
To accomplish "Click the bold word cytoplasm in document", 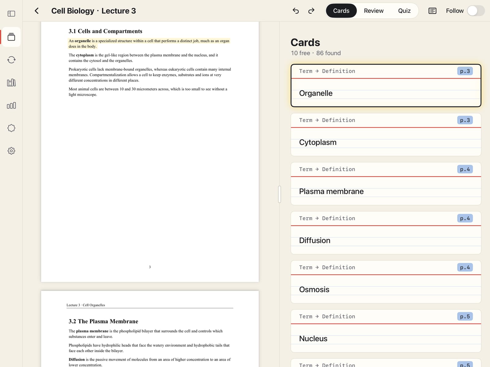I will [x=85, y=55].
